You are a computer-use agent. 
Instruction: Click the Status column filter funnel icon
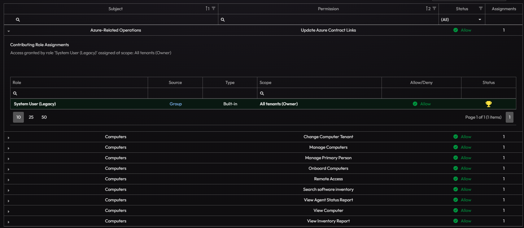pos(481,8)
